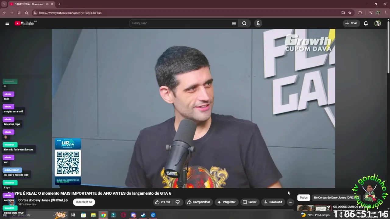This screenshot has width=390, height=219.
Task: Save the video with Salvar
Action: pos(250,202)
